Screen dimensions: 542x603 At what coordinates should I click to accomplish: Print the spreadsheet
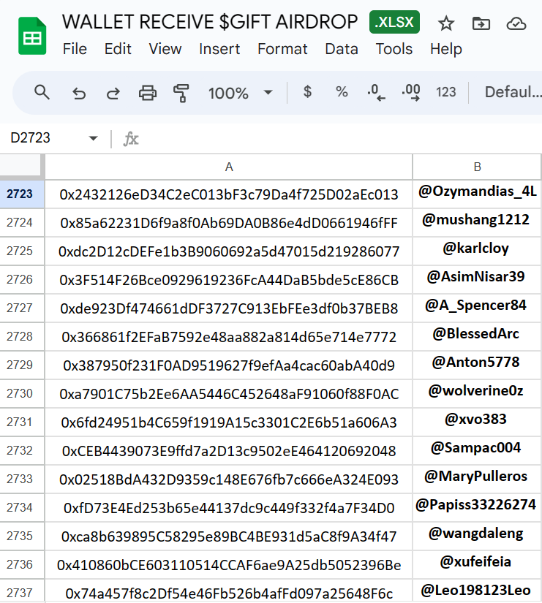(148, 93)
